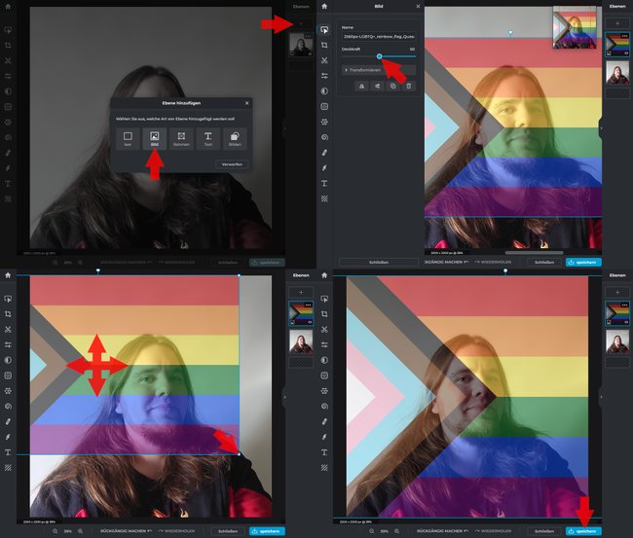The width and height of the screenshot is (633, 538).
Task: Open flag layer three-dot menu in bottom-right screenshot
Action: tap(625, 305)
